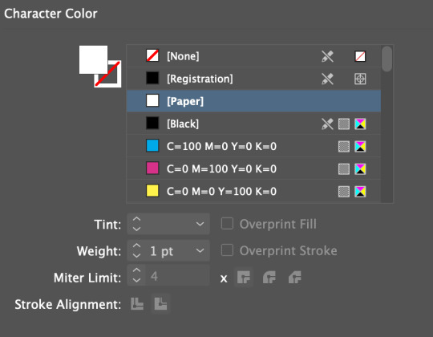433x337 pixels.
Task: Click the CMYK mode icon on Black row
Action: [360, 124]
